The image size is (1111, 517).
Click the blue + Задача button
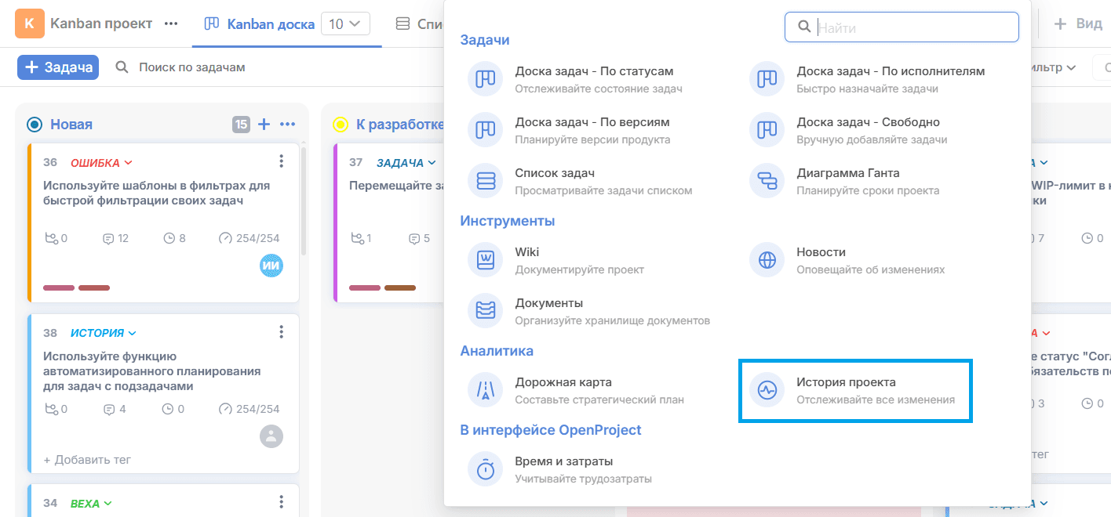(60, 67)
